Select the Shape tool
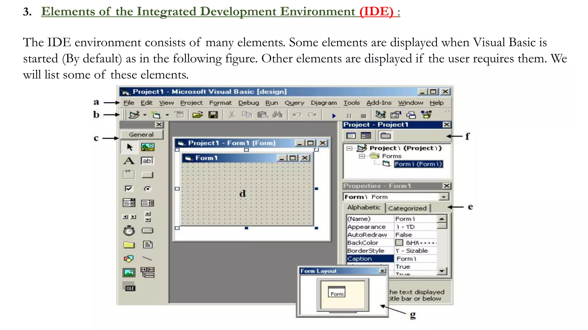Screen dimensions: 588x330 (129, 259)
